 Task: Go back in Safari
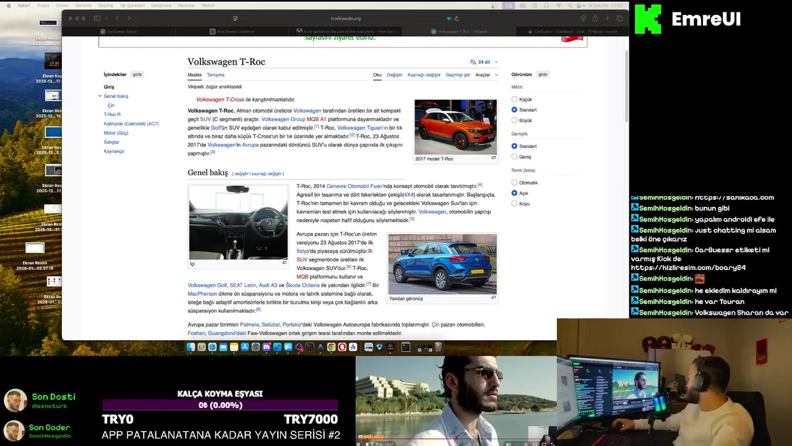click(118, 18)
